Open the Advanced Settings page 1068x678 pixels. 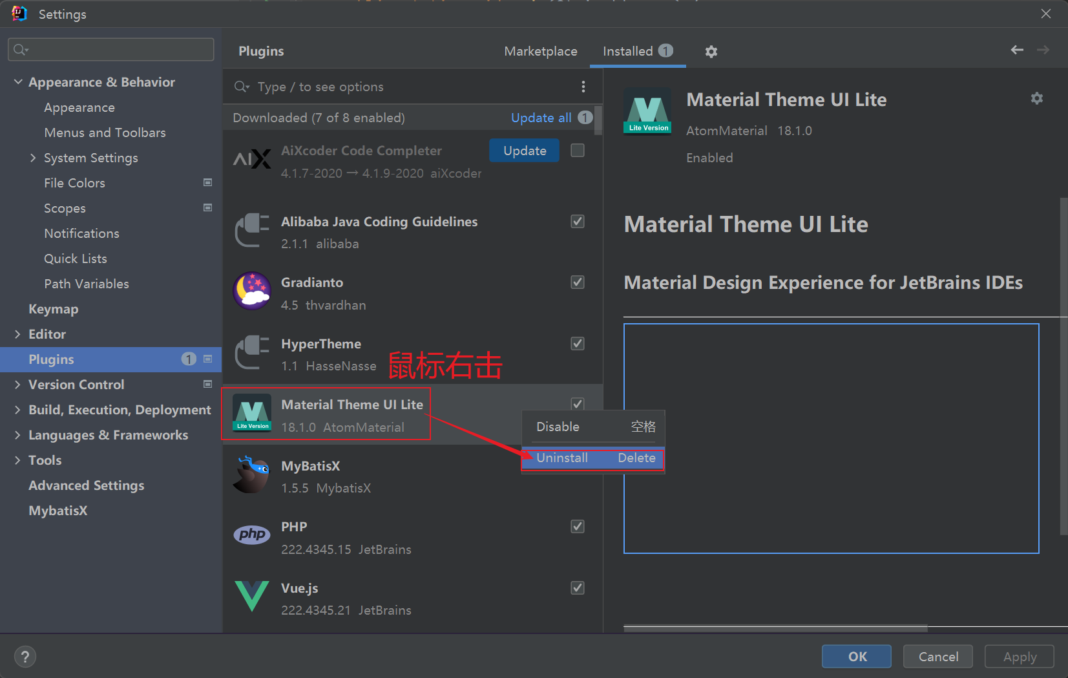tap(87, 485)
